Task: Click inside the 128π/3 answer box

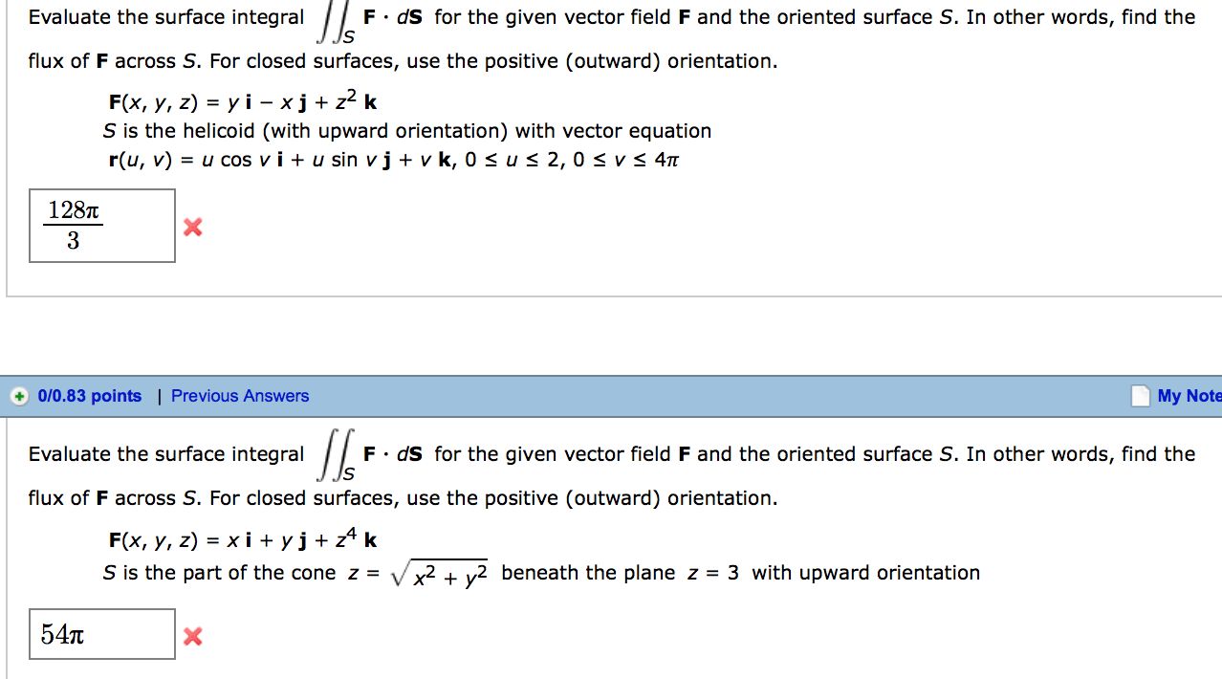Action: pyautogui.click(x=101, y=226)
